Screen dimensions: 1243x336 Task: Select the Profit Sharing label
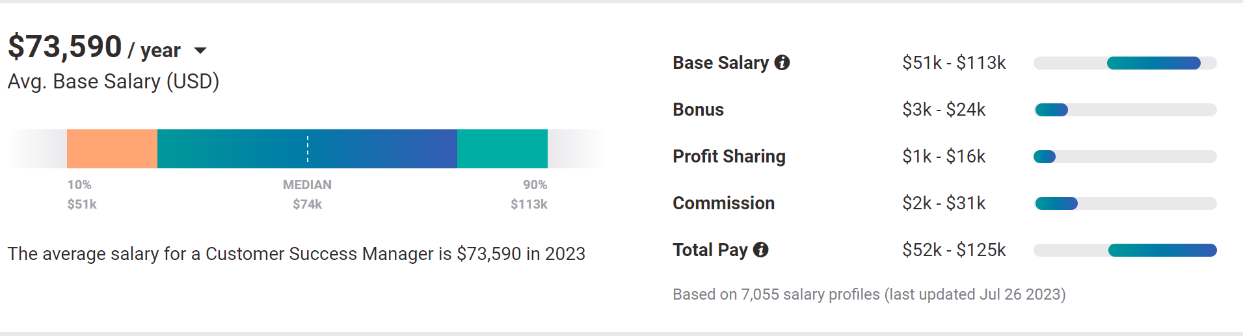point(729,157)
